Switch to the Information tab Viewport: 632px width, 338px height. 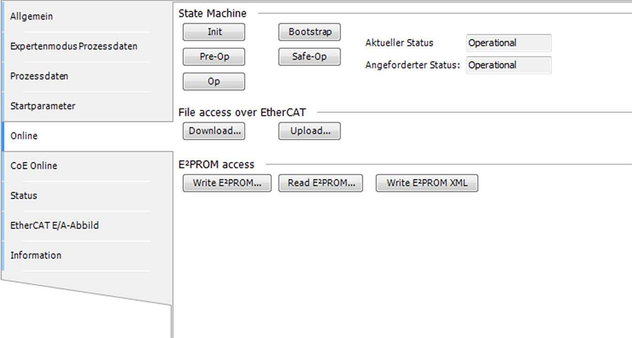coord(36,255)
